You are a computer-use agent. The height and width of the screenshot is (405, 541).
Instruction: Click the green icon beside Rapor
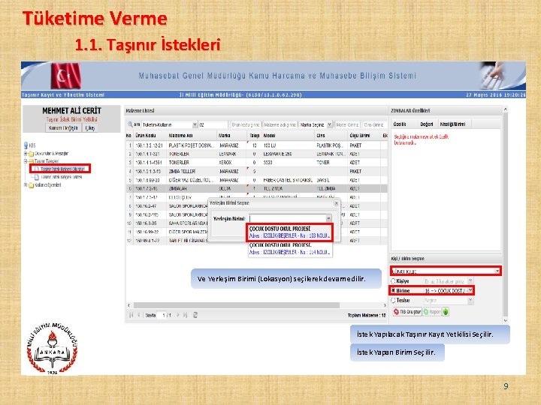446,312
